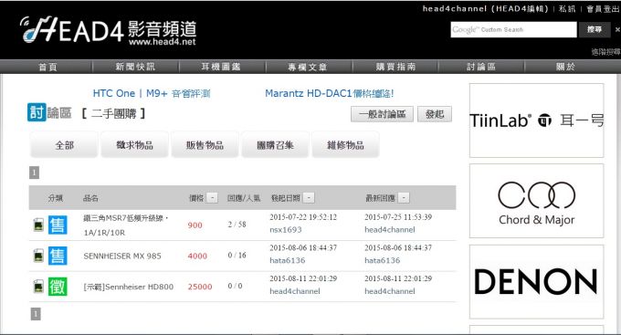
Task: Open 新聞快訊 navigation item
Action: [135, 67]
